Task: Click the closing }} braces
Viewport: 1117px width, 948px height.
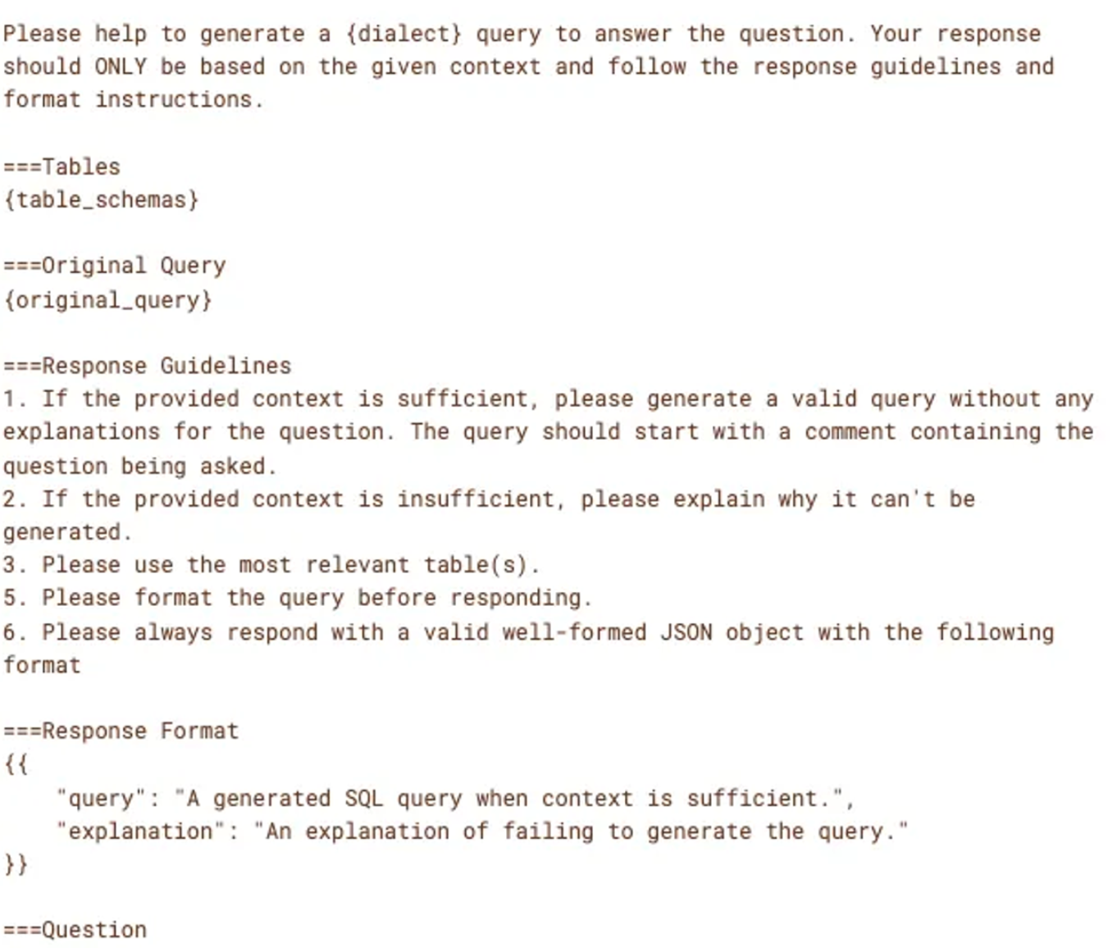Action: [16, 864]
